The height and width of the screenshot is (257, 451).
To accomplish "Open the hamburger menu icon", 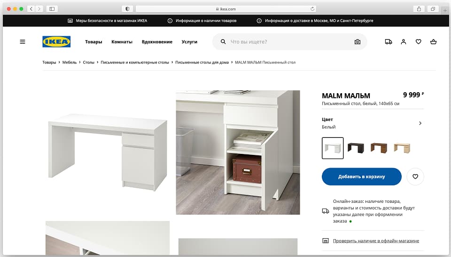I will click(x=23, y=42).
